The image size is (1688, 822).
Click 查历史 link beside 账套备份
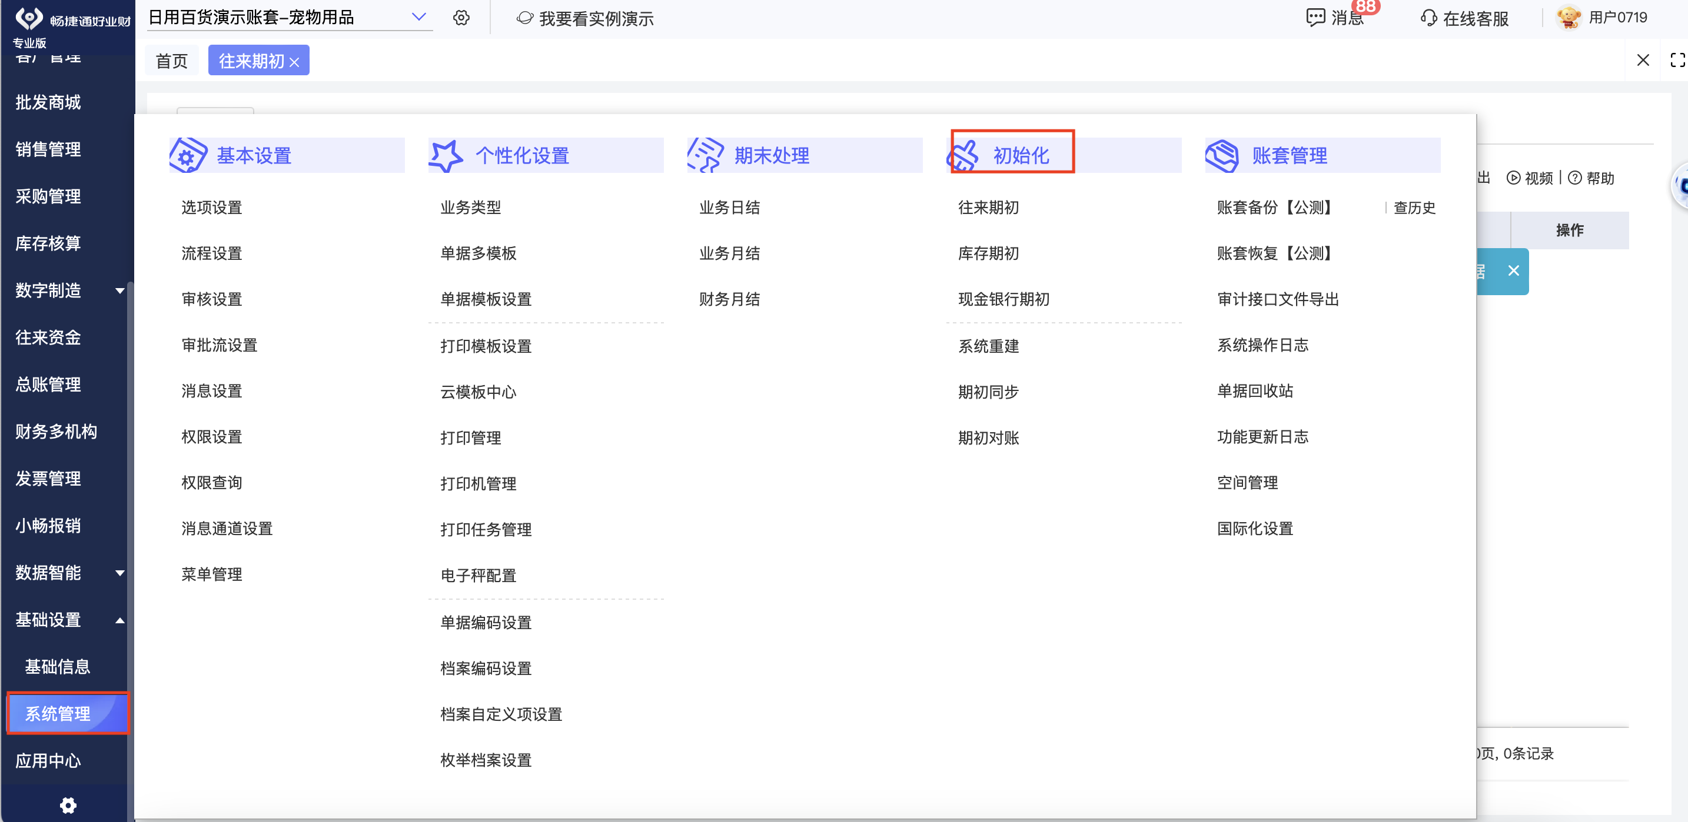click(1414, 208)
